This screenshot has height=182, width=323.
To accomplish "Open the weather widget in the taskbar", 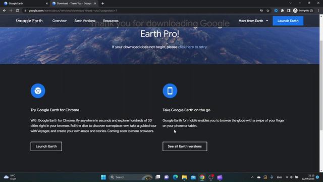I will click(x=10, y=177).
